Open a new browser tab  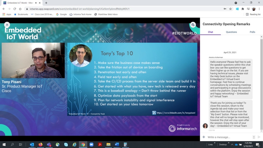pos(46,3)
